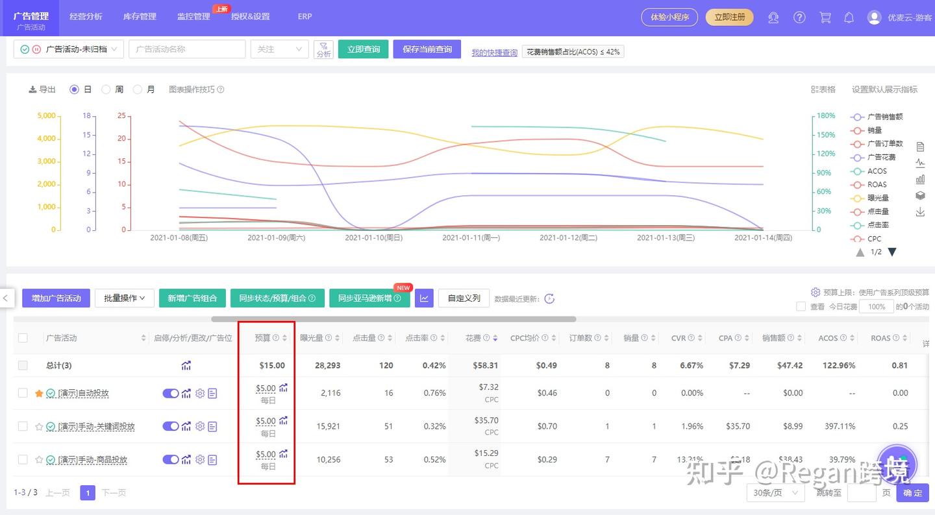
Task: Click the trend chart button next to 同步亚马逊新增
Action: pyautogui.click(x=424, y=298)
